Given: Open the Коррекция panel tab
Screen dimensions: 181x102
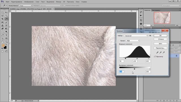Looking at the screenshot, I should (148, 28).
